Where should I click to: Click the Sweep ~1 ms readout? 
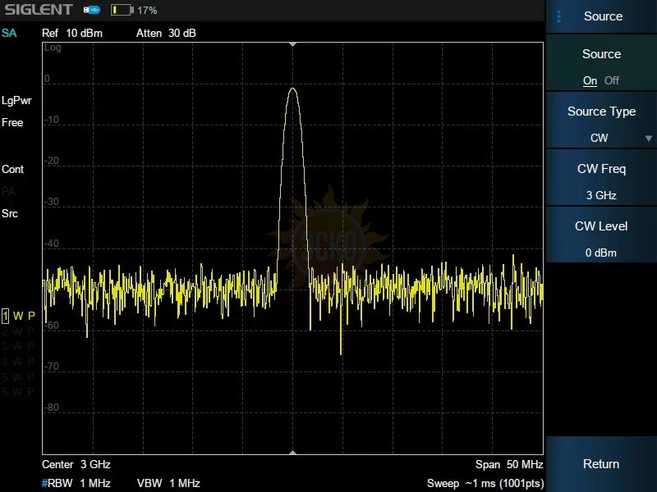485,483
